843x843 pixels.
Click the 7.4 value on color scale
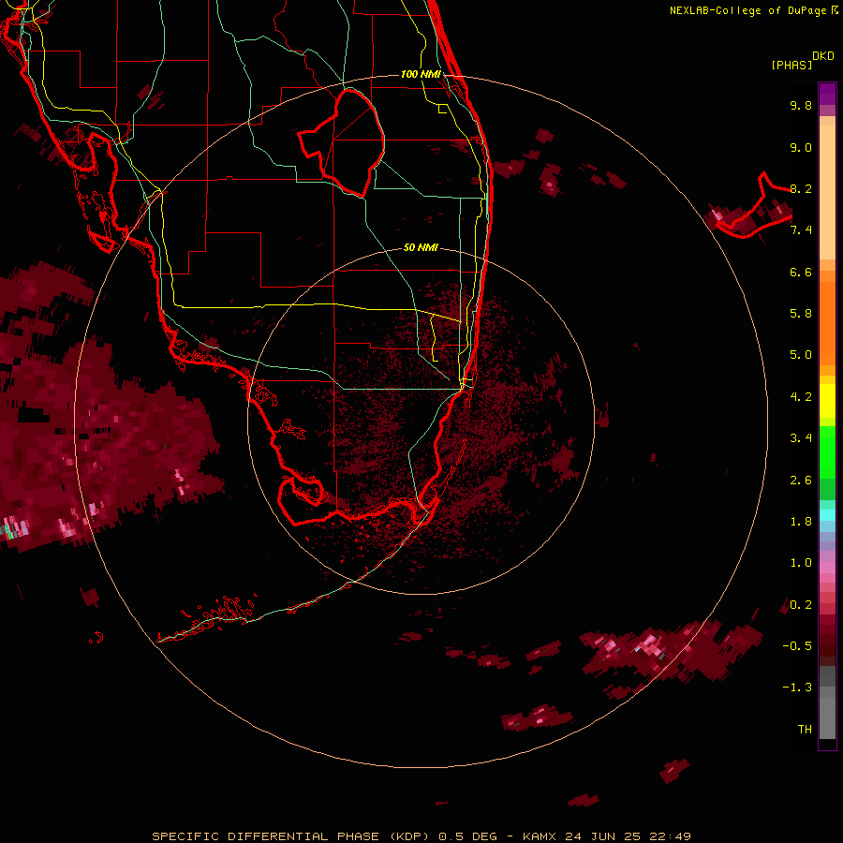pyautogui.click(x=801, y=230)
